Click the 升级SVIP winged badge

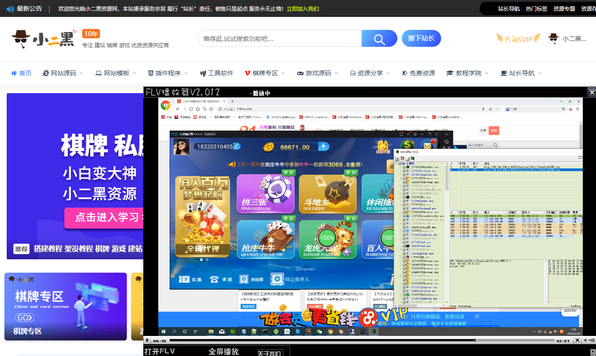[518, 39]
